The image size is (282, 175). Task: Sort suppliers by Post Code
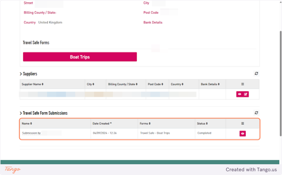(x=156, y=84)
